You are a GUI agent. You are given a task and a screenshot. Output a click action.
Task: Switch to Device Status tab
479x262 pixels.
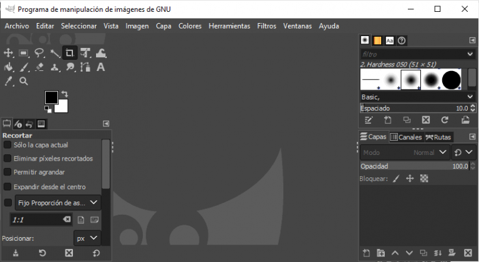point(18,124)
